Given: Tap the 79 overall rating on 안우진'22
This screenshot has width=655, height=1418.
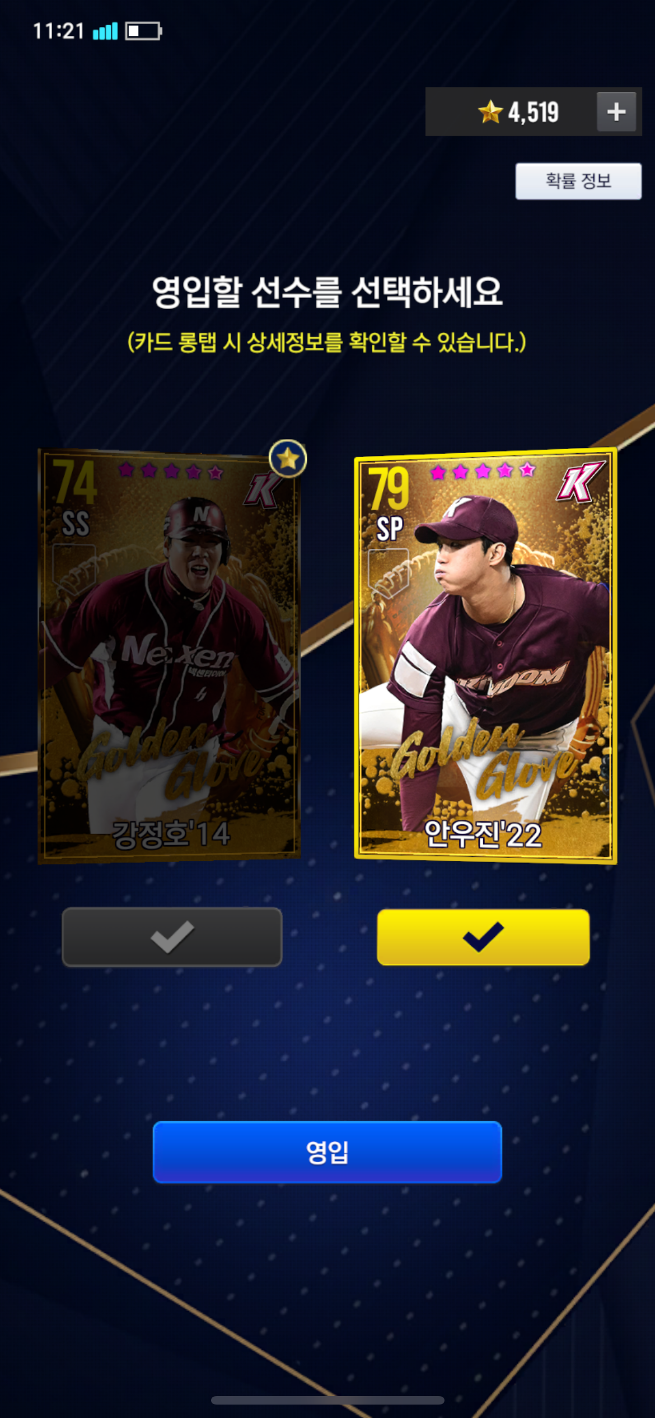Looking at the screenshot, I should tap(389, 488).
